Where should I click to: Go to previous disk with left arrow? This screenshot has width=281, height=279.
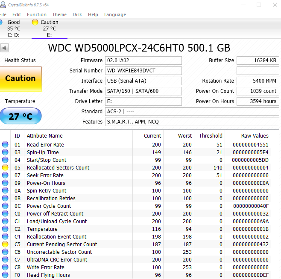click(4, 48)
